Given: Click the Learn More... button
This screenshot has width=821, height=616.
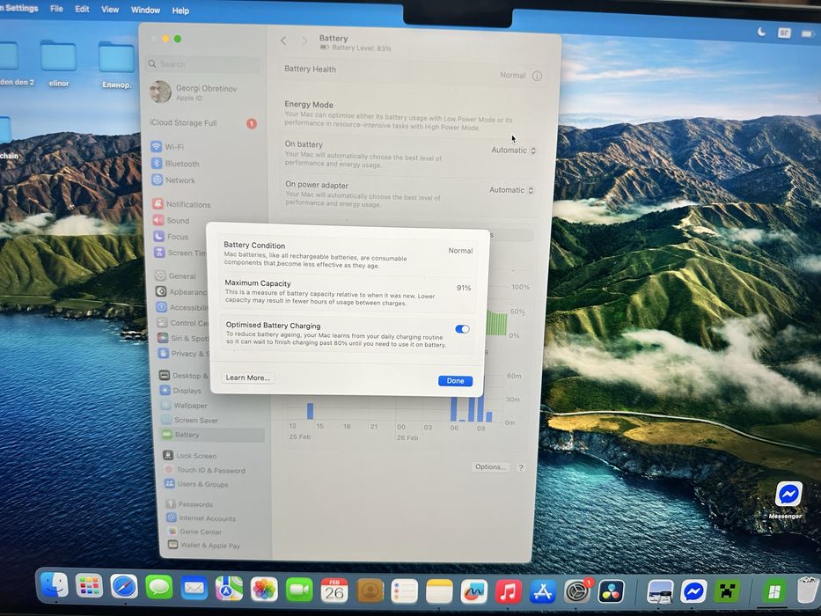Looking at the screenshot, I should pos(247,378).
